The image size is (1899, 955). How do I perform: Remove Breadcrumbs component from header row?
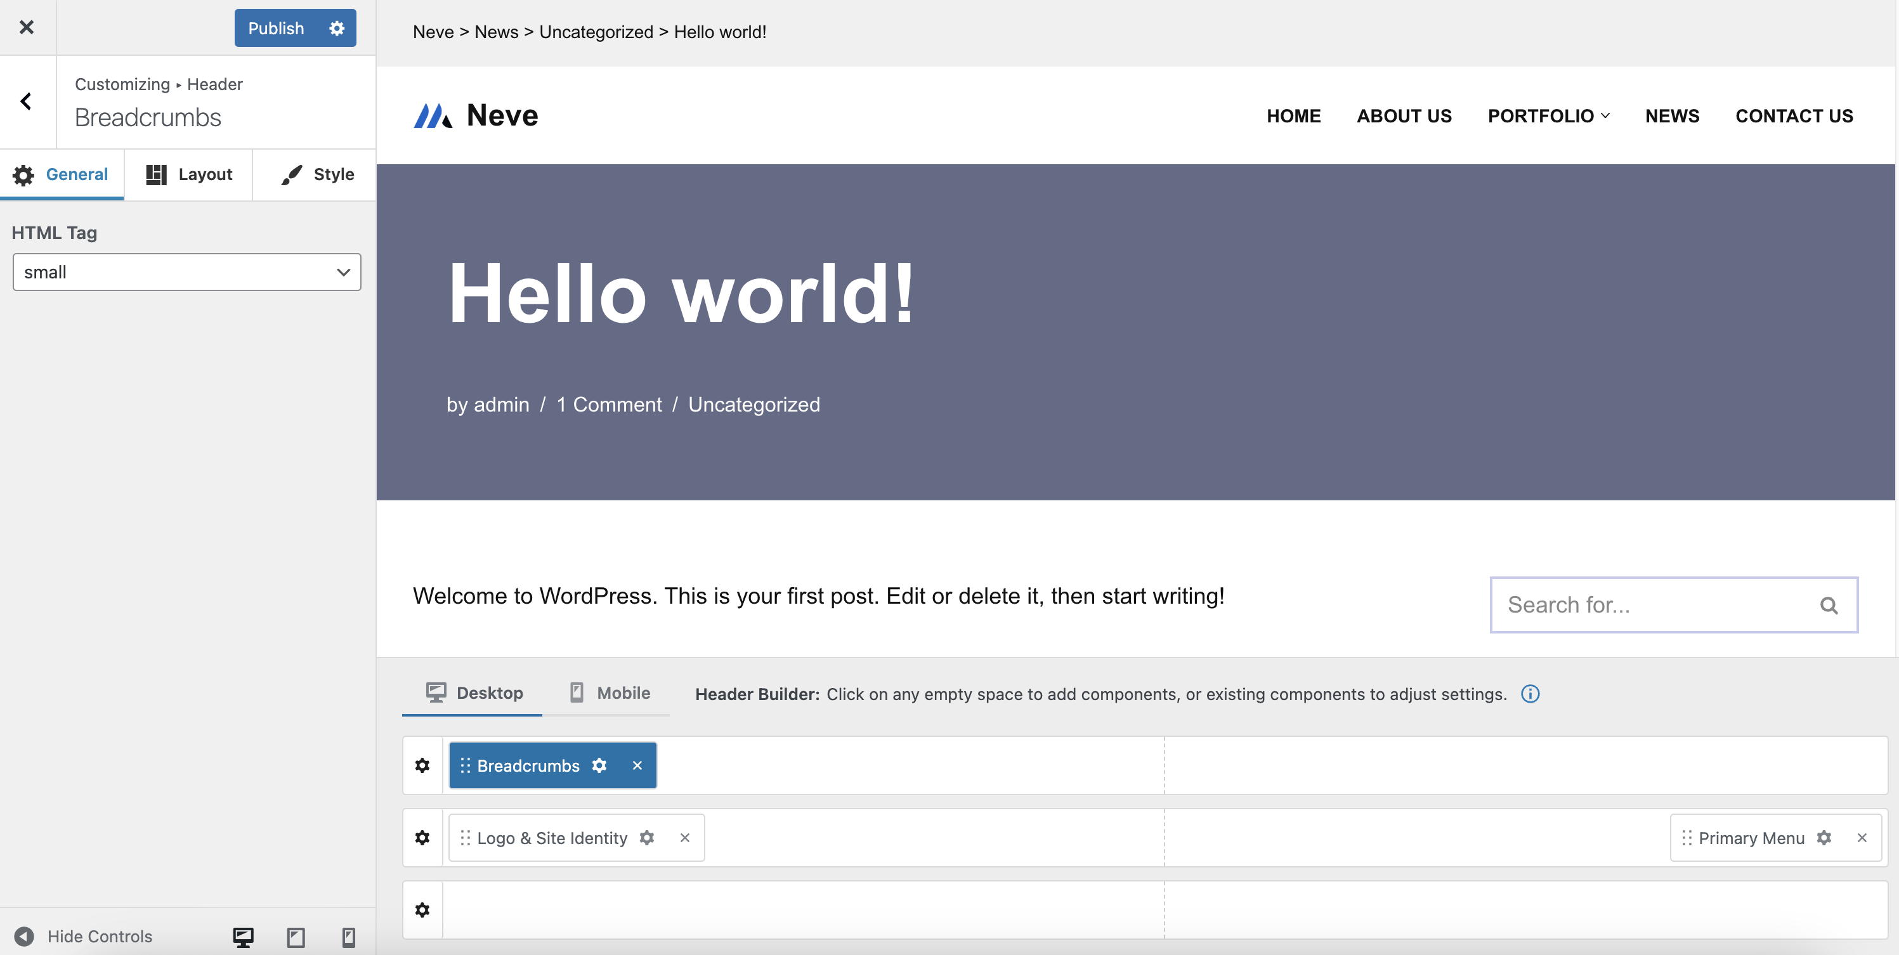pyautogui.click(x=637, y=765)
